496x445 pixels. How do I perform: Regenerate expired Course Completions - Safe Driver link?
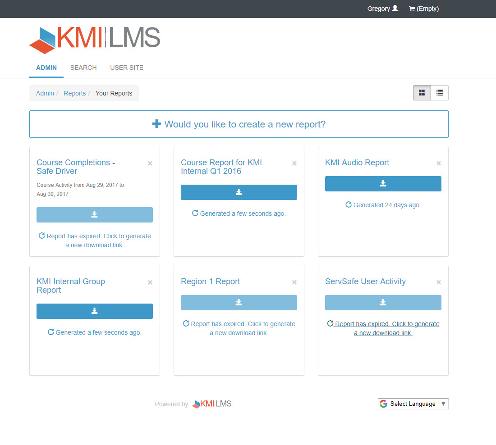tap(95, 241)
